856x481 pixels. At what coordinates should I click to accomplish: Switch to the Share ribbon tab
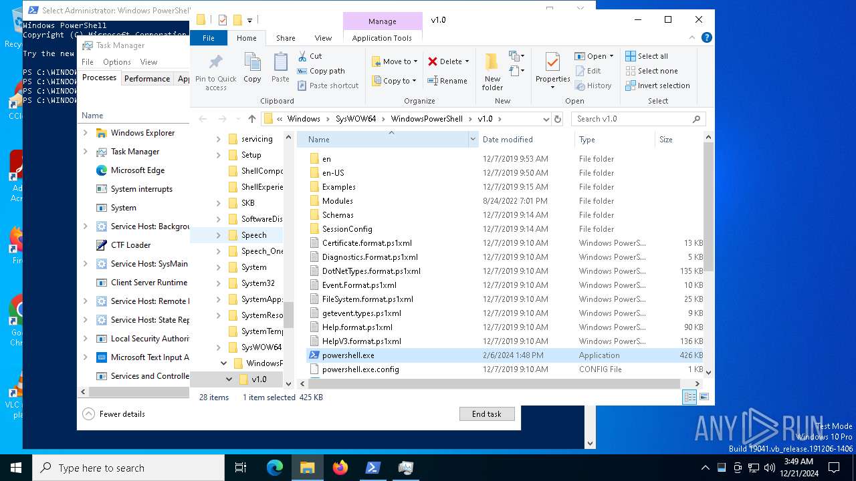click(286, 38)
